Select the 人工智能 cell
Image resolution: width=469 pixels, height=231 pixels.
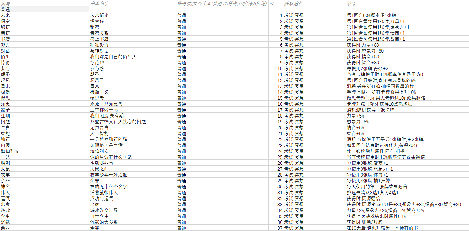[133, 133]
